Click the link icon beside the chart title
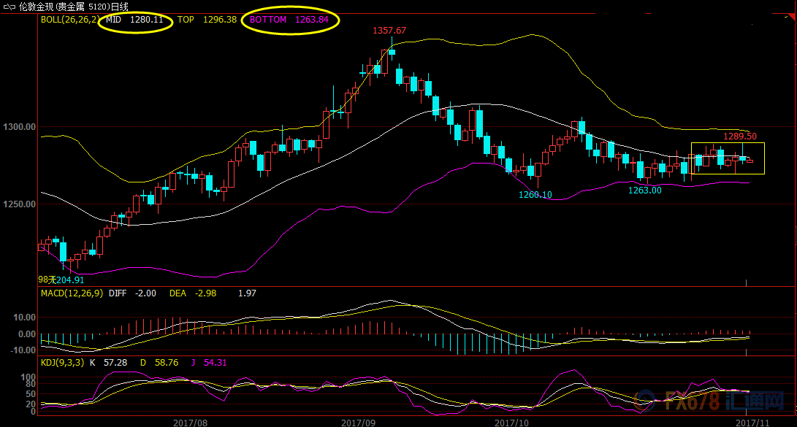This screenshot has width=797, height=427. point(9,7)
